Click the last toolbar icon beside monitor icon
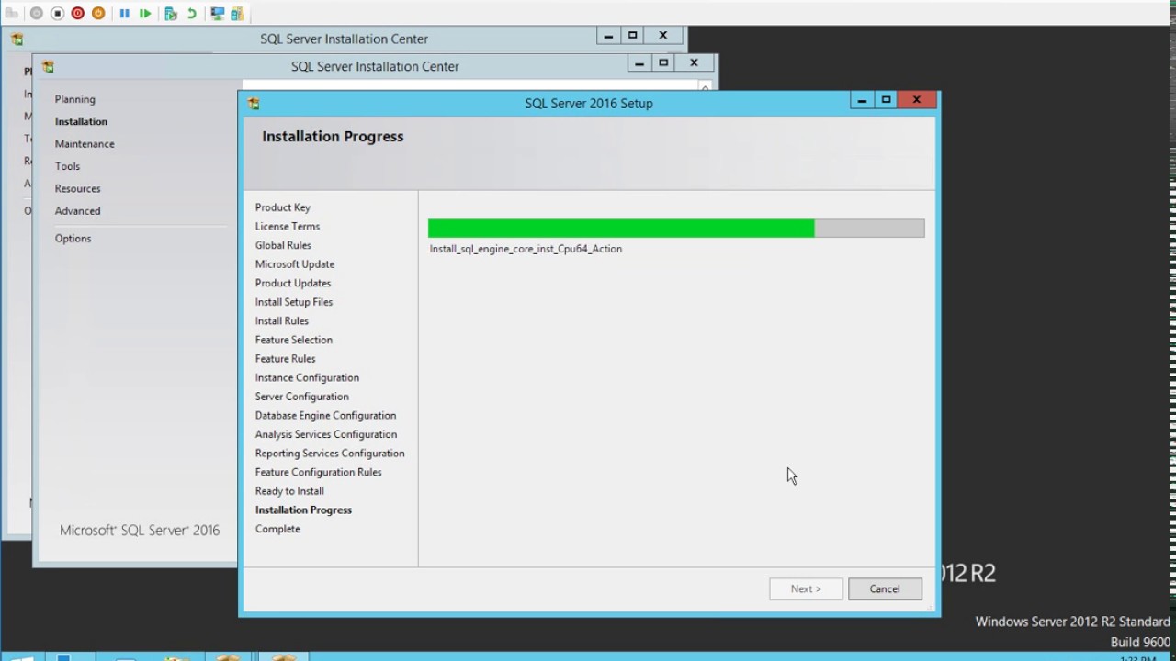Screen dimensions: 1176x661 [x=238, y=14]
